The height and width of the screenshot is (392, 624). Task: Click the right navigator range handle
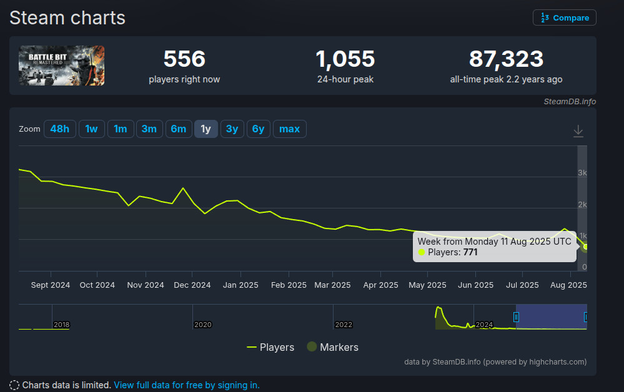point(586,317)
